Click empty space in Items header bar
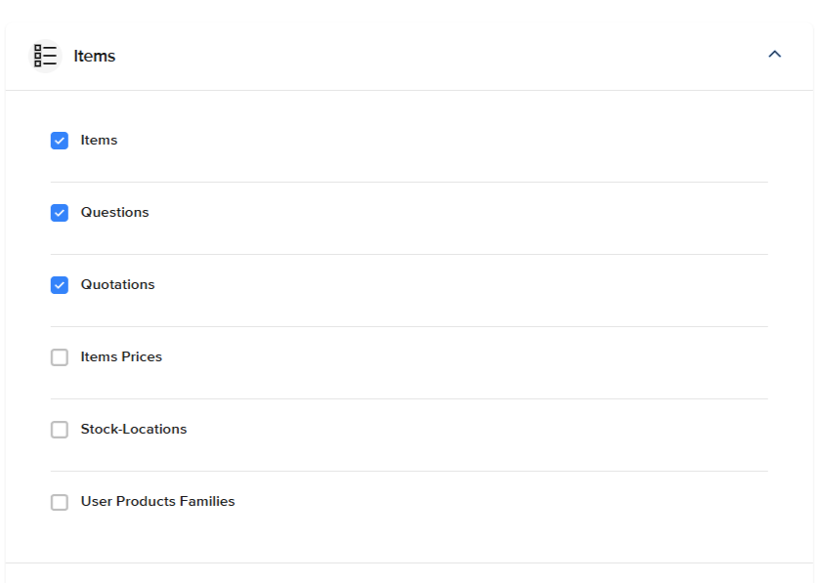The width and height of the screenshot is (820, 583). coord(439,56)
